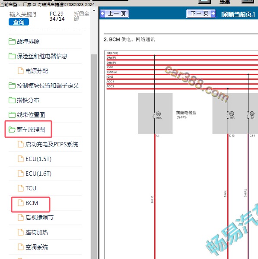Expand the 搭铁分布 folder
This screenshot has height=259, width=258.
click(24, 100)
